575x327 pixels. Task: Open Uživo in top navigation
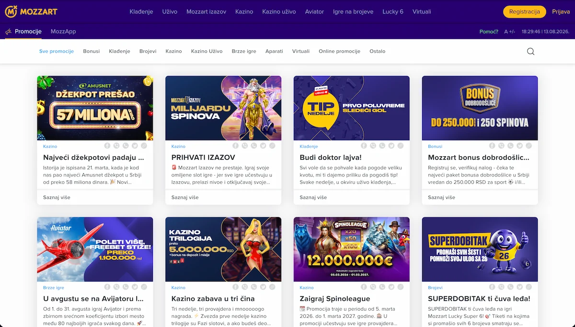[170, 11]
